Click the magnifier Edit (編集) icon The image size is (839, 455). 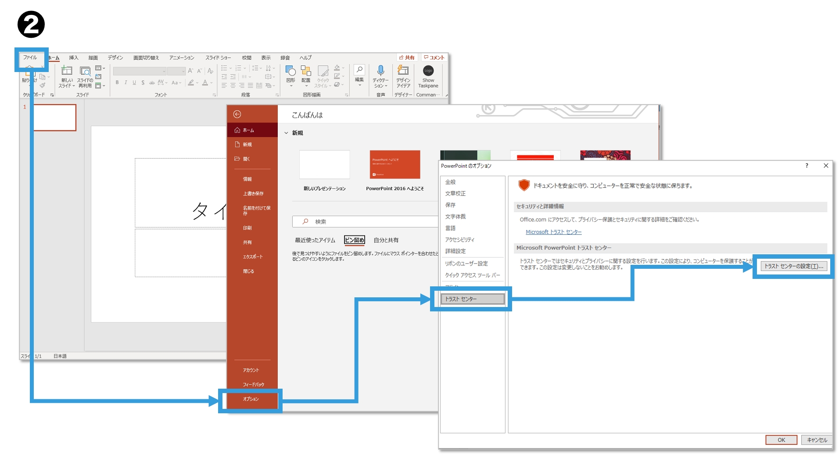point(359,70)
